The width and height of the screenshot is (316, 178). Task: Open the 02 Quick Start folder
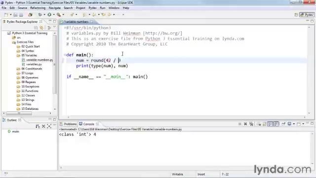pyautogui.click(x=31, y=46)
